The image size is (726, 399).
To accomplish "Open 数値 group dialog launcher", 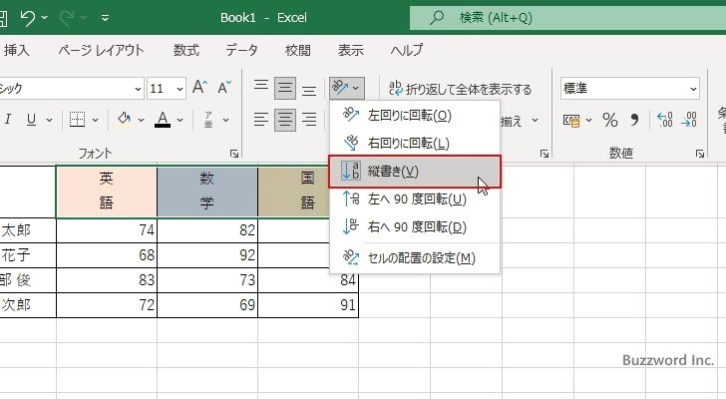I will pyautogui.click(x=700, y=154).
